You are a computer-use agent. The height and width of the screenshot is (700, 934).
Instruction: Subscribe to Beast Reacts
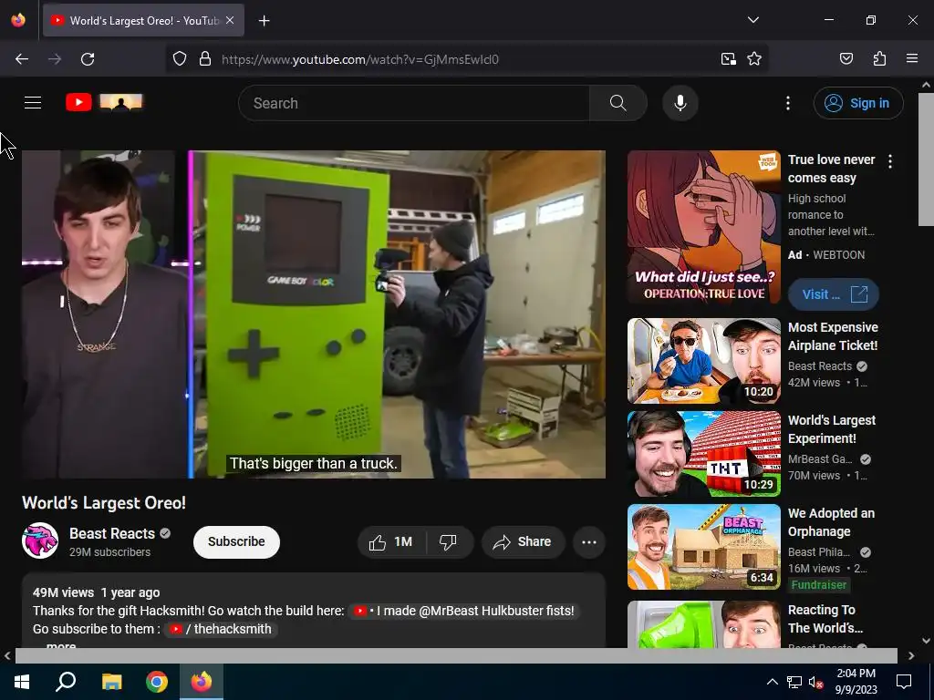click(236, 541)
